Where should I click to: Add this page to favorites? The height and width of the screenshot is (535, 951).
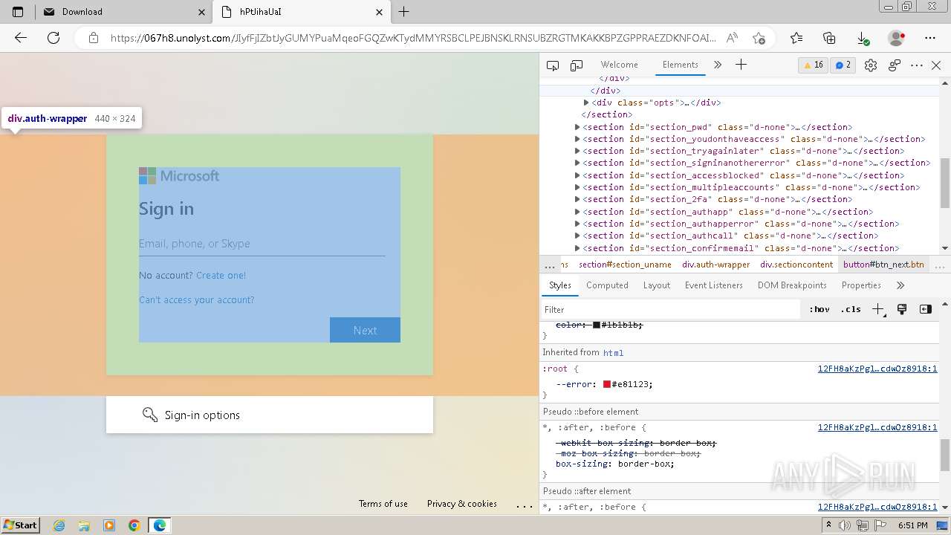pyautogui.click(x=759, y=38)
